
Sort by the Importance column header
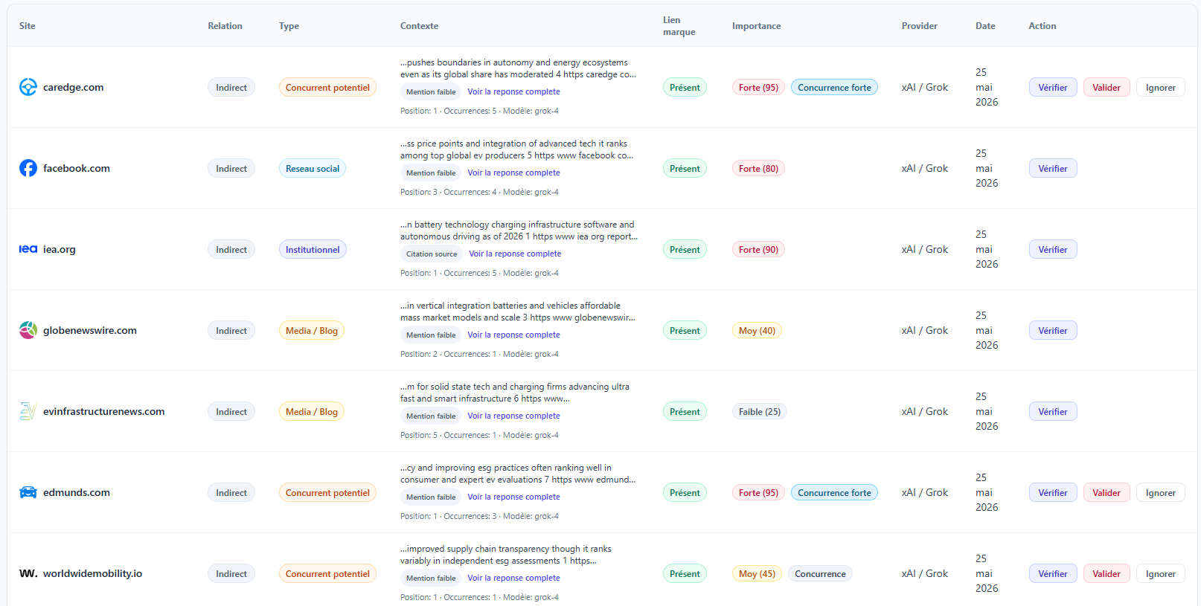click(756, 26)
